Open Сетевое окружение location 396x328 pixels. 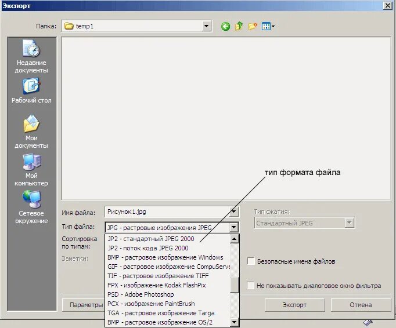pos(31,207)
